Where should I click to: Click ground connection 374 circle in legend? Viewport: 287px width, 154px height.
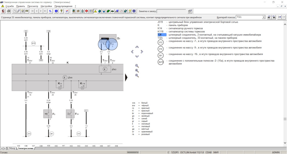(161, 49)
